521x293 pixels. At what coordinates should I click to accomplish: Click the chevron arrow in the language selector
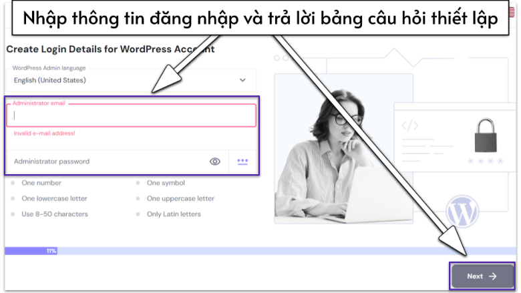pos(242,80)
